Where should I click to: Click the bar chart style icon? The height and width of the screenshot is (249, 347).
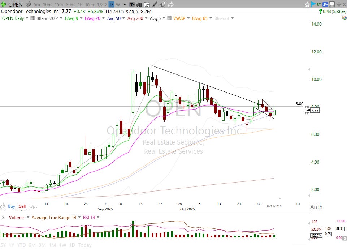(x=139, y=4)
